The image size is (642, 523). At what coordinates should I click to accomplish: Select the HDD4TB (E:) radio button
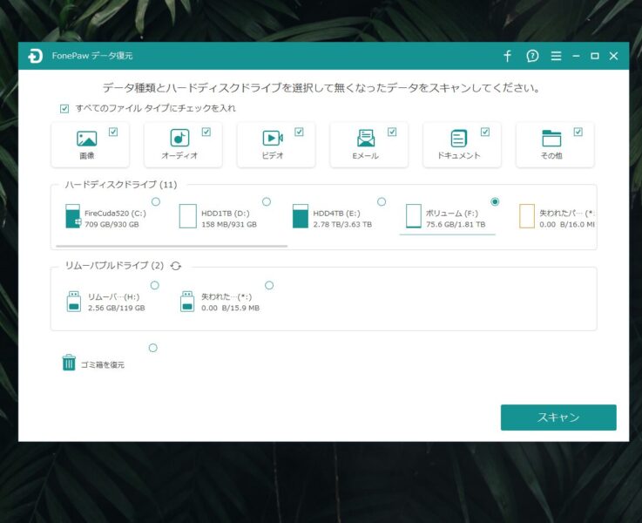pos(382,201)
